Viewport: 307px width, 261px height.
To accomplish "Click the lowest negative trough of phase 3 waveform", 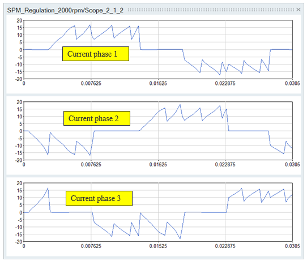I will (180, 238).
